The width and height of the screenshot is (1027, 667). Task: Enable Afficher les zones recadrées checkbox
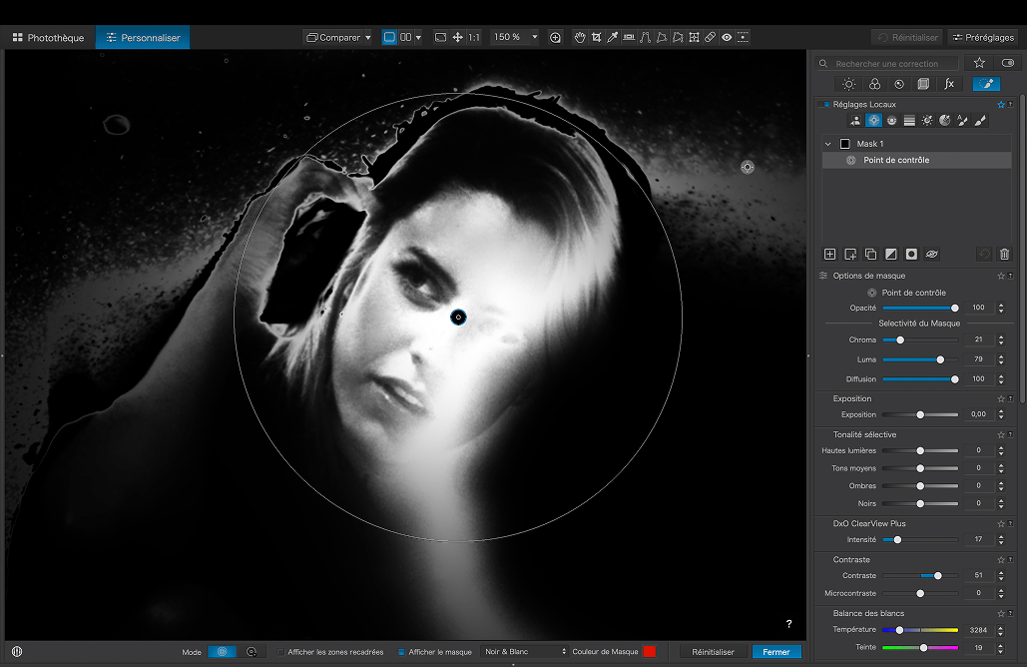pos(281,652)
